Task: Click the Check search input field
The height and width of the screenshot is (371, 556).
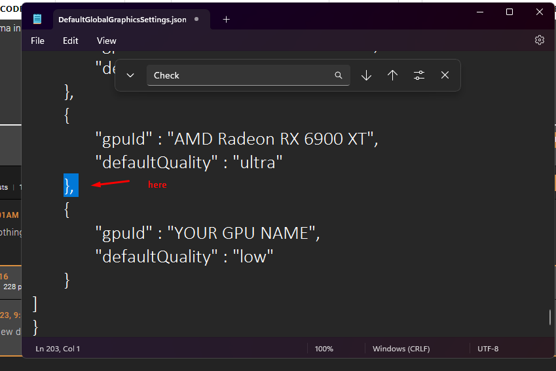Action: [x=248, y=75]
